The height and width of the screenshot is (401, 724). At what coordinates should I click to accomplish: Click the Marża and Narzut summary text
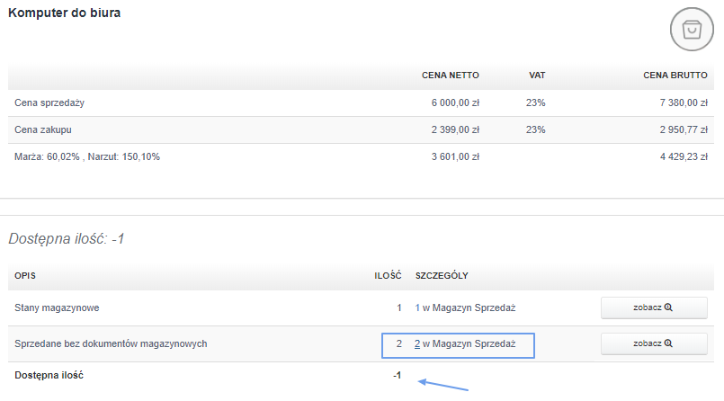[87, 156]
